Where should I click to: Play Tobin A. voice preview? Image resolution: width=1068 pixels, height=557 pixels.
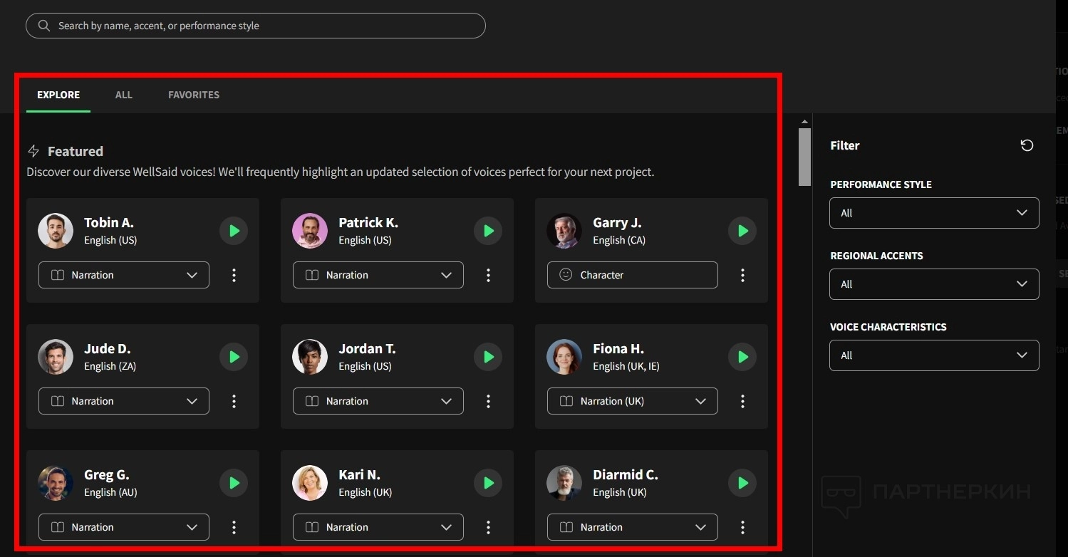234,231
